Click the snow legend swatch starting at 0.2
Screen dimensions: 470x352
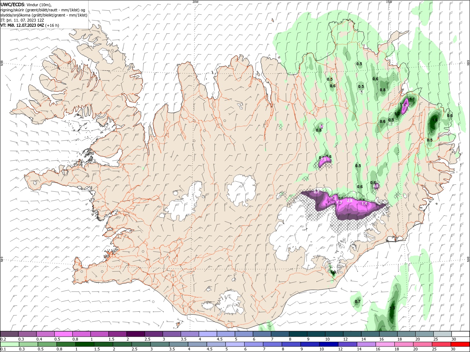pos(10,334)
